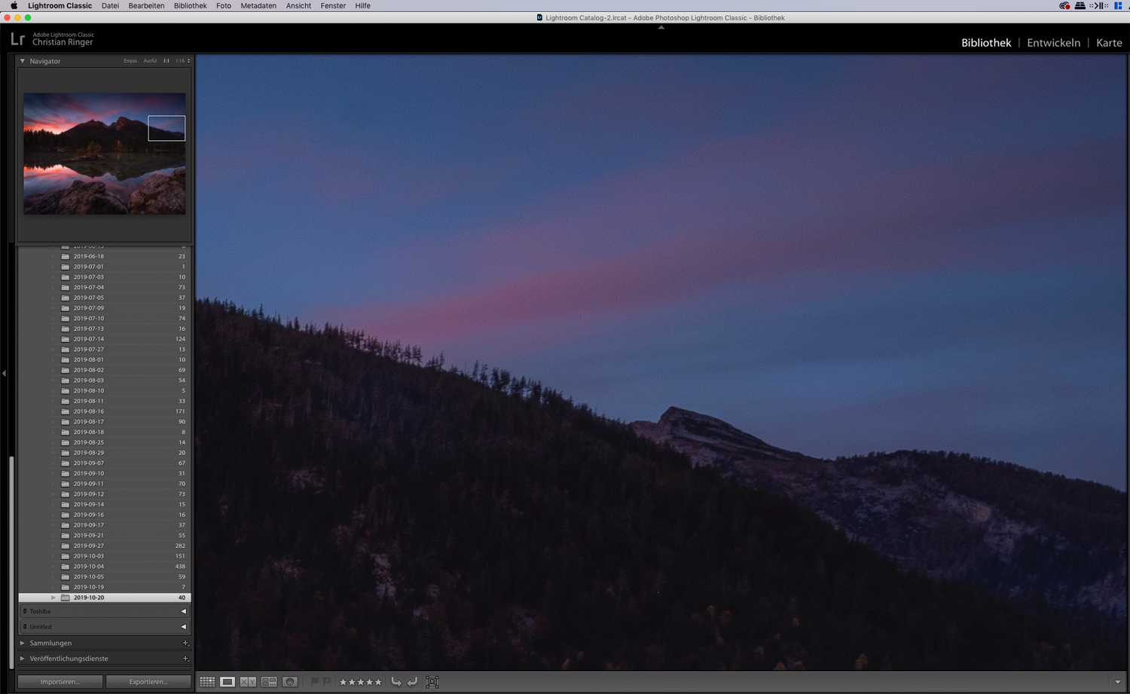Click the Exportieren button

(148, 682)
